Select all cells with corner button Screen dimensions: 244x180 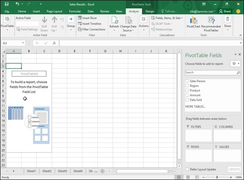(x=3, y=51)
